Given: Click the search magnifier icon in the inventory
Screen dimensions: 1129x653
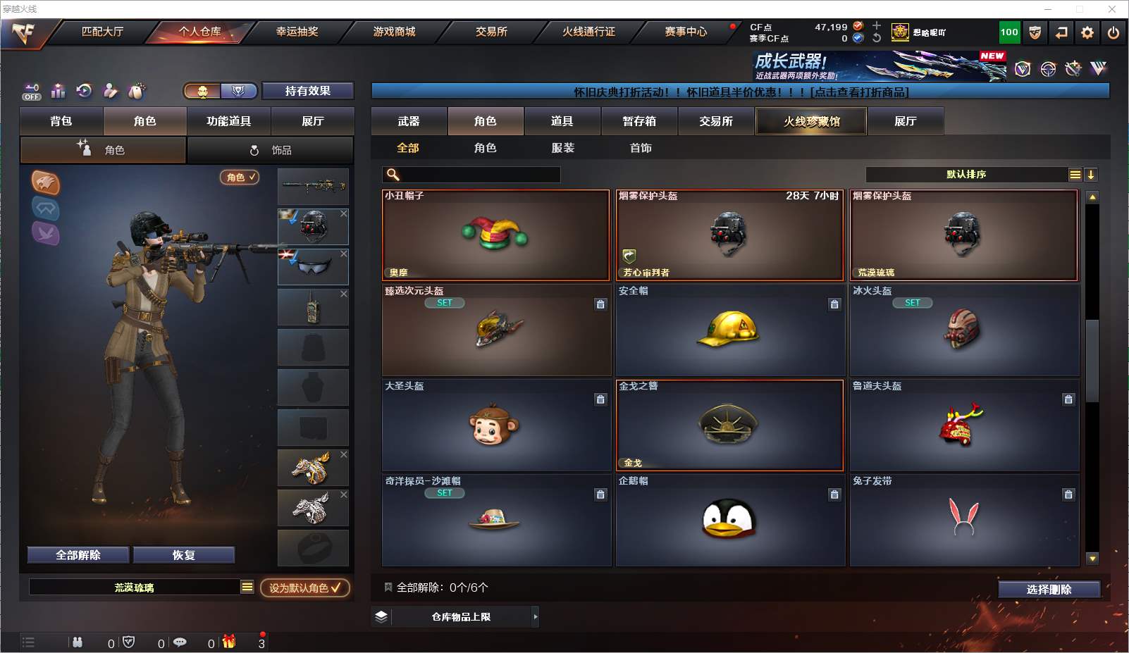Looking at the screenshot, I should [393, 175].
